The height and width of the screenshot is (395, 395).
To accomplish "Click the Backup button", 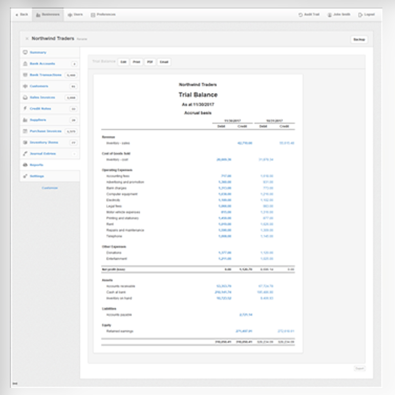I will pos(359,39).
